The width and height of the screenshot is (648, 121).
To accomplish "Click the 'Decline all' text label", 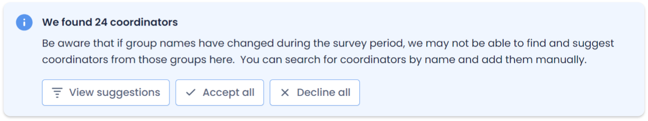I will coord(324,93).
